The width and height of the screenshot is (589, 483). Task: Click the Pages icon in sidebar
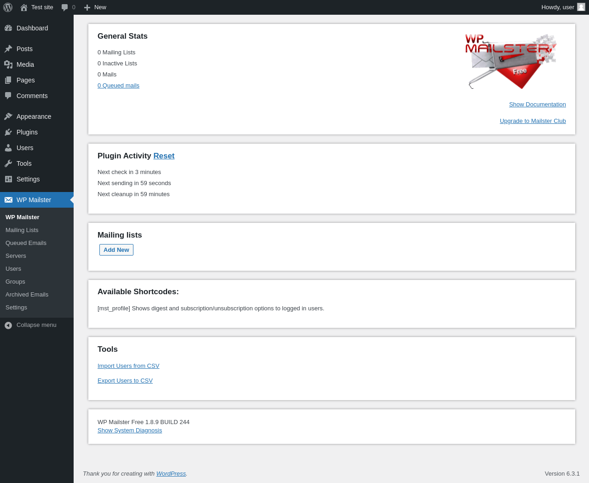(x=8, y=80)
